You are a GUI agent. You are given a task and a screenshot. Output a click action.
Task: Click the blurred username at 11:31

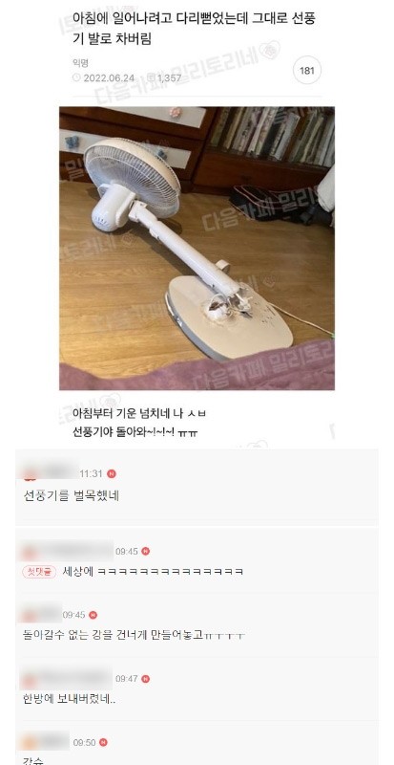(51, 472)
